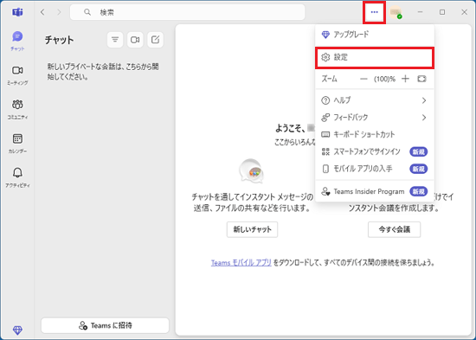This screenshot has width=476, height=340.
Task: Open キーボード ショートカット menu item
Action: point(375,134)
